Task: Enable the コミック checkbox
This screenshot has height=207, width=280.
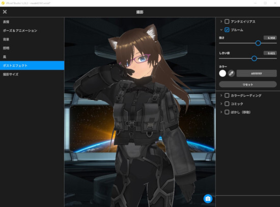Action: click(227, 103)
